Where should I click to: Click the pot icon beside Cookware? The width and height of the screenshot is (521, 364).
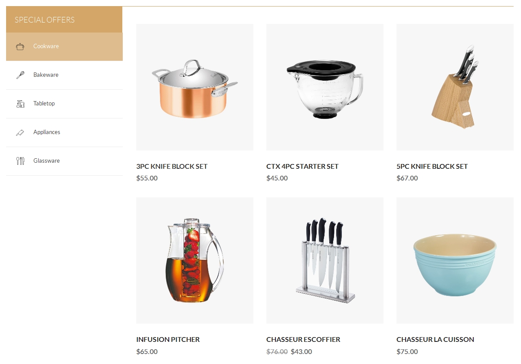[x=20, y=46]
